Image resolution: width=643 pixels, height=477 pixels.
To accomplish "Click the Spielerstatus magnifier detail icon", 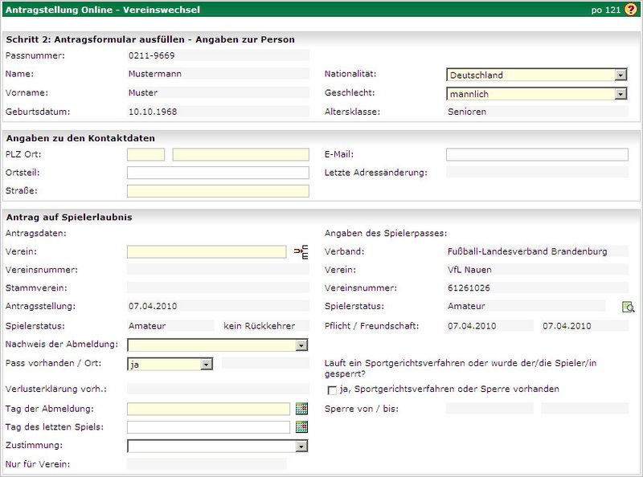I will point(629,307).
